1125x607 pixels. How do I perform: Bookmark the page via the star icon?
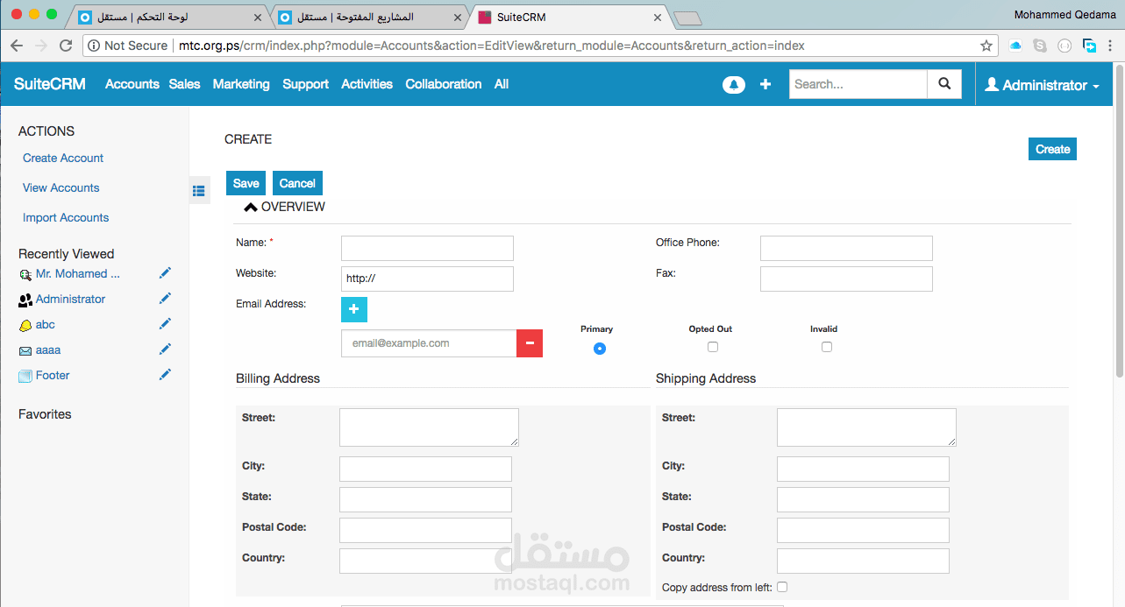(986, 46)
